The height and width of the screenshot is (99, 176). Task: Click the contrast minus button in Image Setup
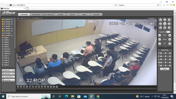click(x=161, y=56)
